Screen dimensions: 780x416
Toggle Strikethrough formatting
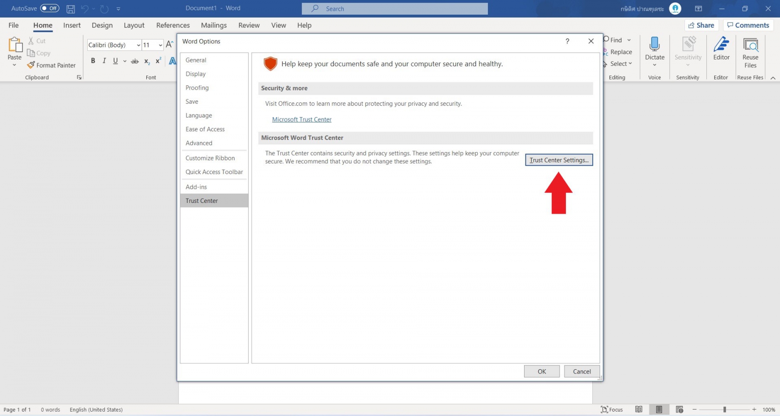pyautogui.click(x=135, y=61)
